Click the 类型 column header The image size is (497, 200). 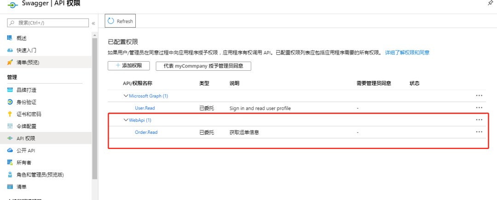(x=204, y=83)
